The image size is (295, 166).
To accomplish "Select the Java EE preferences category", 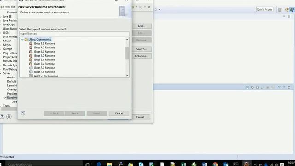I will [x=7, y=17].
